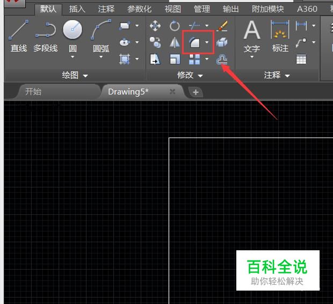Click the Offset tool icon

[x=222, y=60]
